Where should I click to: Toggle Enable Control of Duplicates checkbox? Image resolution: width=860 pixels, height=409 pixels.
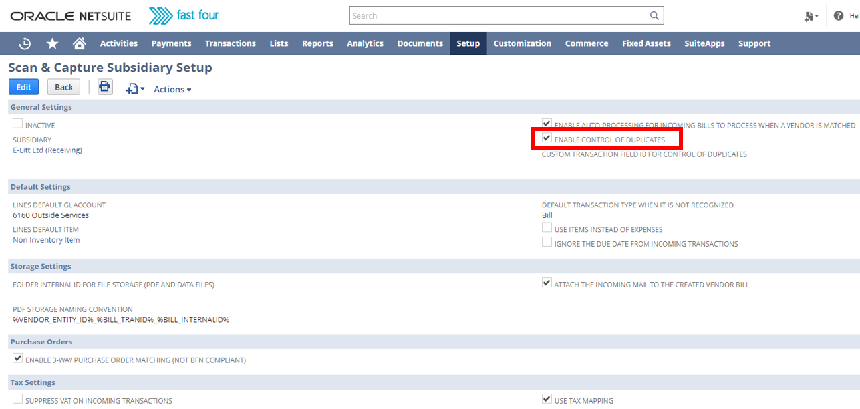(x=547, y=138)
